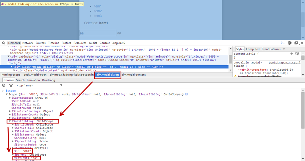The image size is (305, 161).
Task: Click $$transcluded: true property
Action: (x=30, y=145)
